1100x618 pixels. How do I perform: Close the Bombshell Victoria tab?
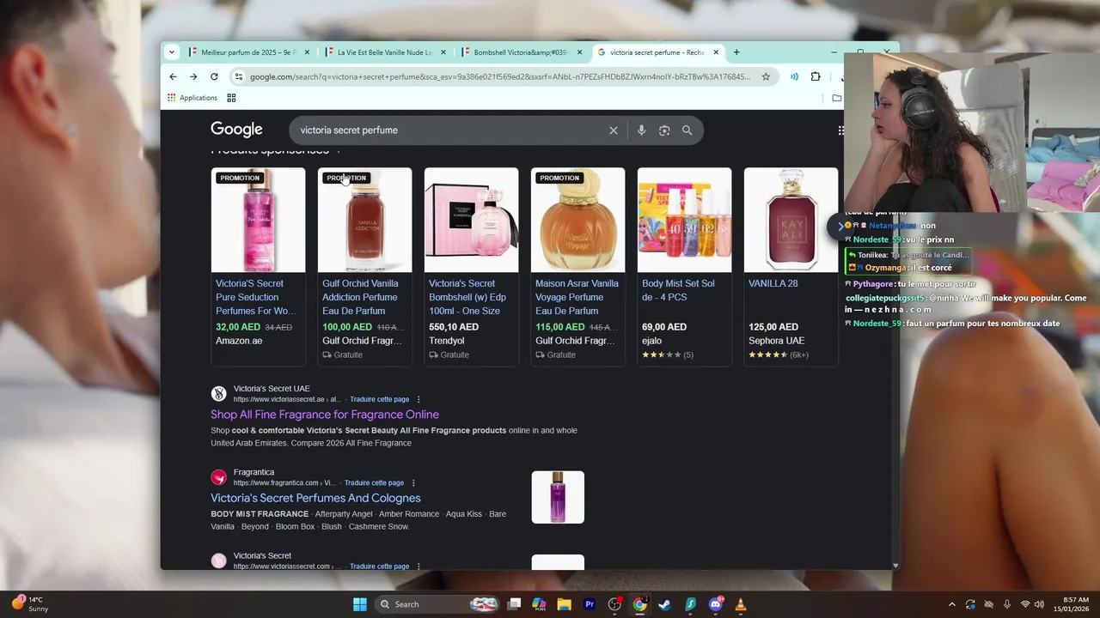click(579, 52)
